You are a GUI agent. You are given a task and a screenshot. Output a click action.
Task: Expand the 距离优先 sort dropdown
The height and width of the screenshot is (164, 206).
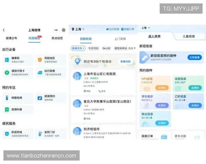[x=78, y=49]
